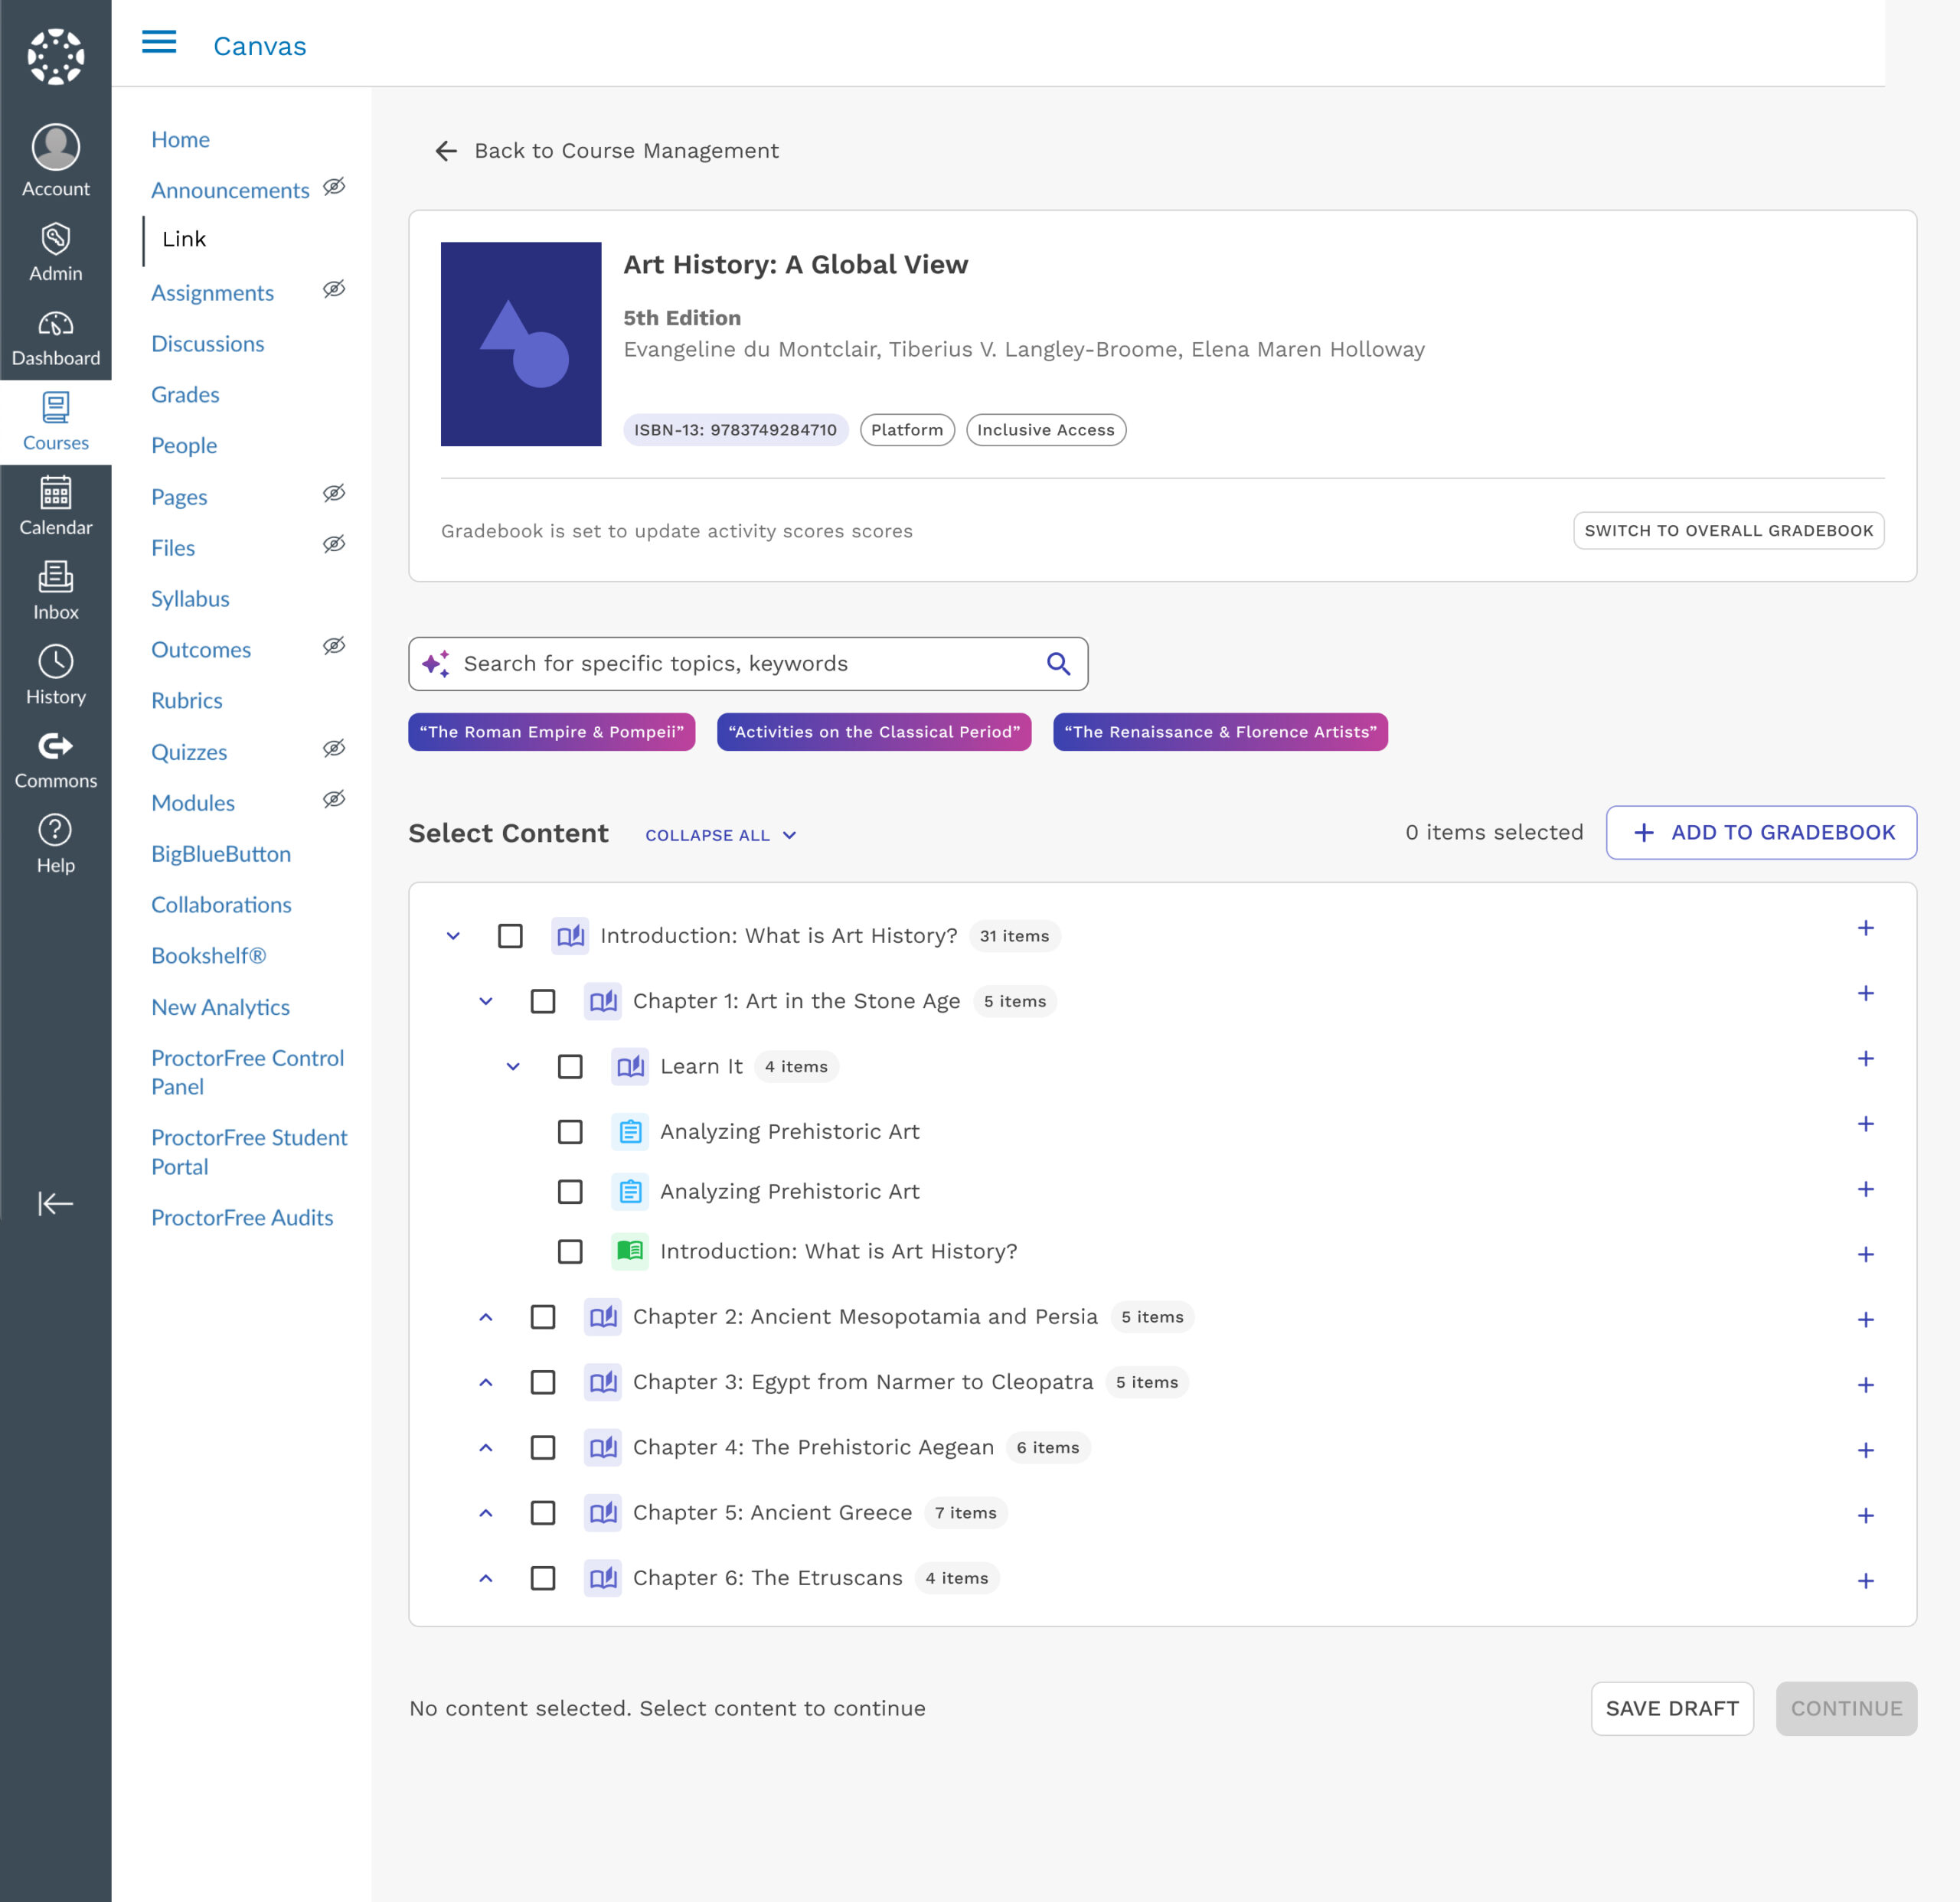Click plus for Chapter 2: Ancient Mesopotamia
Screen dimensions: 1960x1902
[1865, 1320]
